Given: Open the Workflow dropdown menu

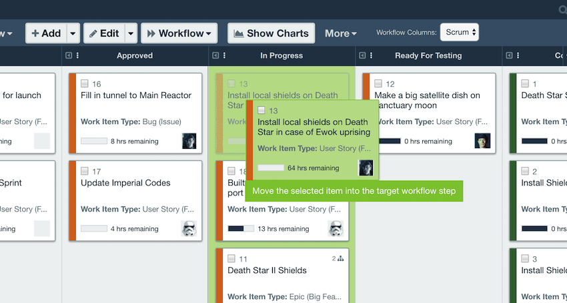Looking at the screenshot, I should tap(179, 33).
